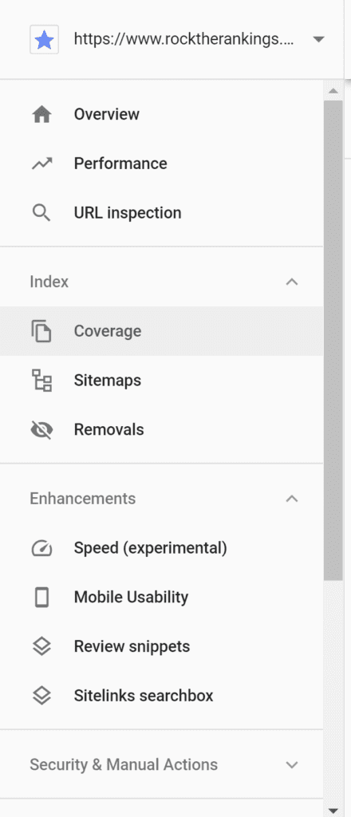Click the Review snippets layers icon
The width and height of the screenshot is (351, 817).
pyautogui.click(x=41, y=646)
